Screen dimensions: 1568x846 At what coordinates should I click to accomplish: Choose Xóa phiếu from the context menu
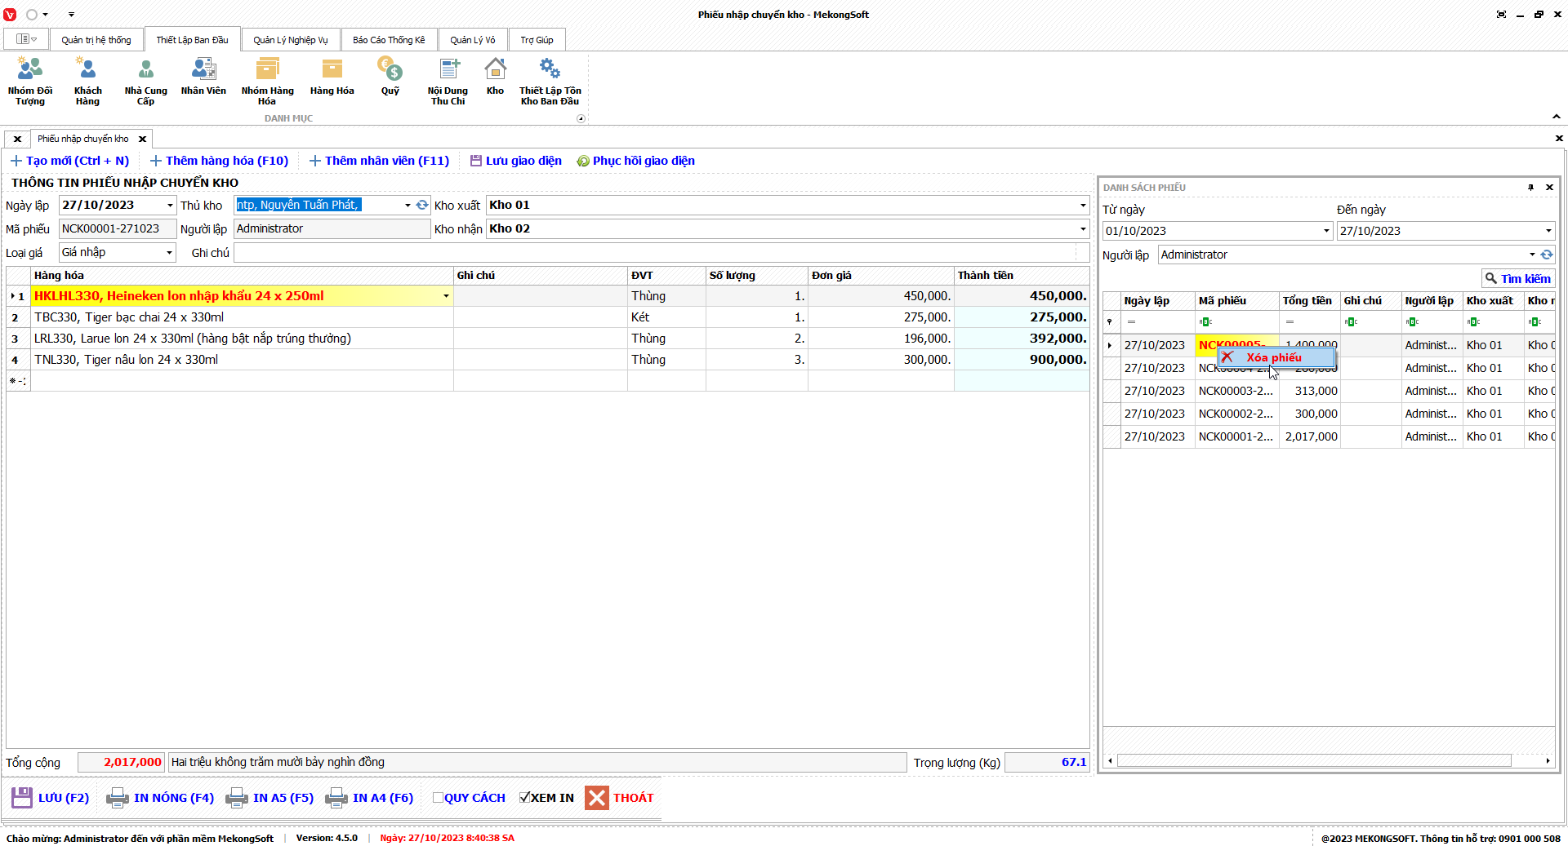coord(1274,357)
